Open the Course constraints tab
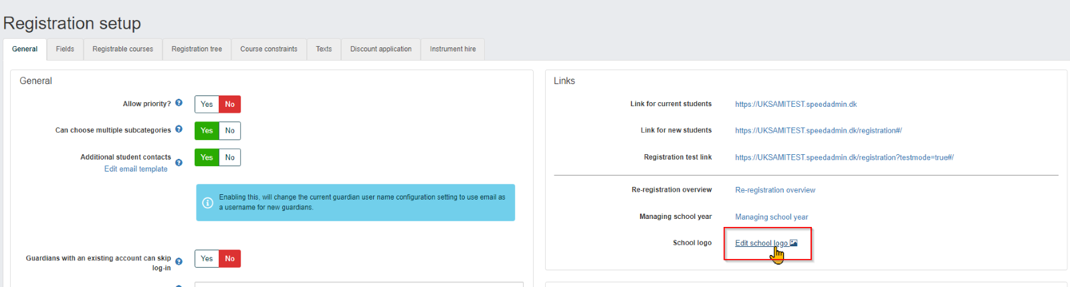The height and width of the screenshot is (287, 1070). [269, 49]
